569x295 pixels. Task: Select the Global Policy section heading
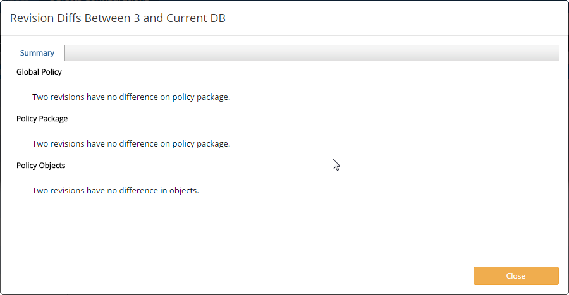coord(39,72)
